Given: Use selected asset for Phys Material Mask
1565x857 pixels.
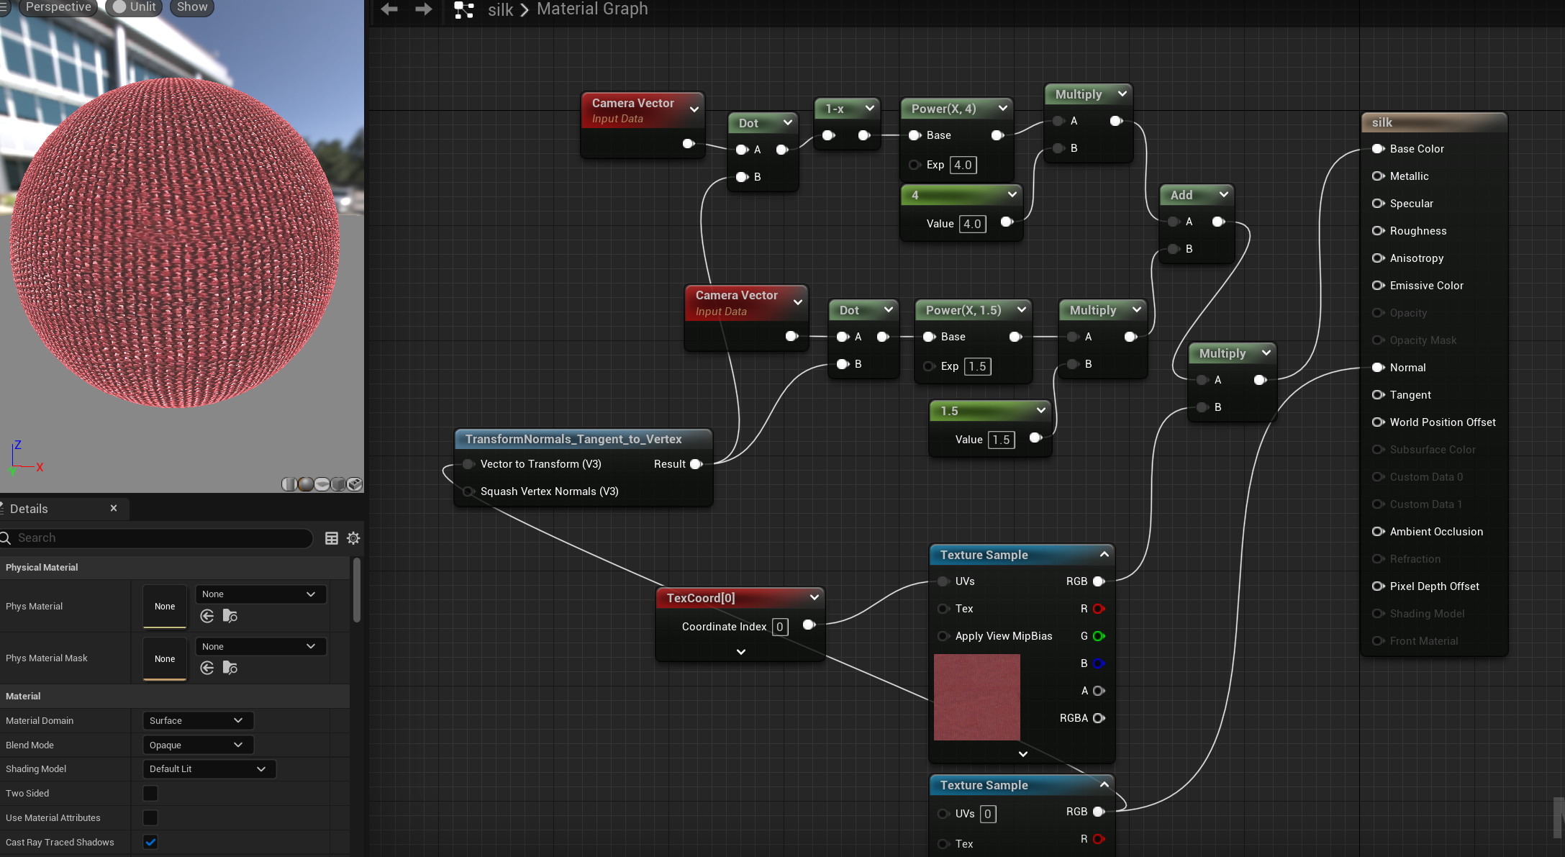Looking at the screenshot, I should [x=207, y=668].
